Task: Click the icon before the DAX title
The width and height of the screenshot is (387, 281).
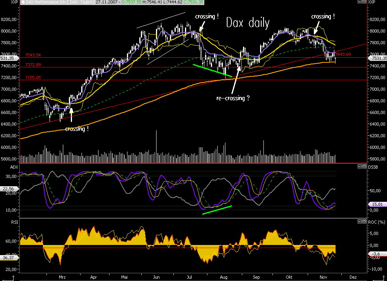Action: [22, 2]
